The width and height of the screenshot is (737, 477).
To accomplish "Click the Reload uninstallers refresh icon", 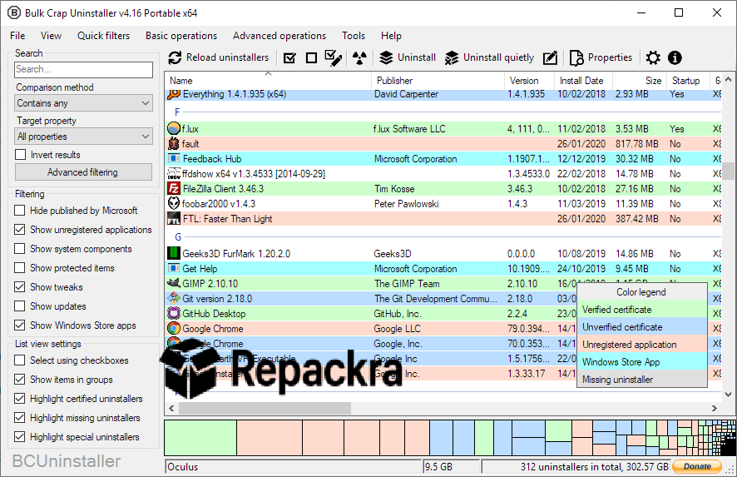I will 175,58.
